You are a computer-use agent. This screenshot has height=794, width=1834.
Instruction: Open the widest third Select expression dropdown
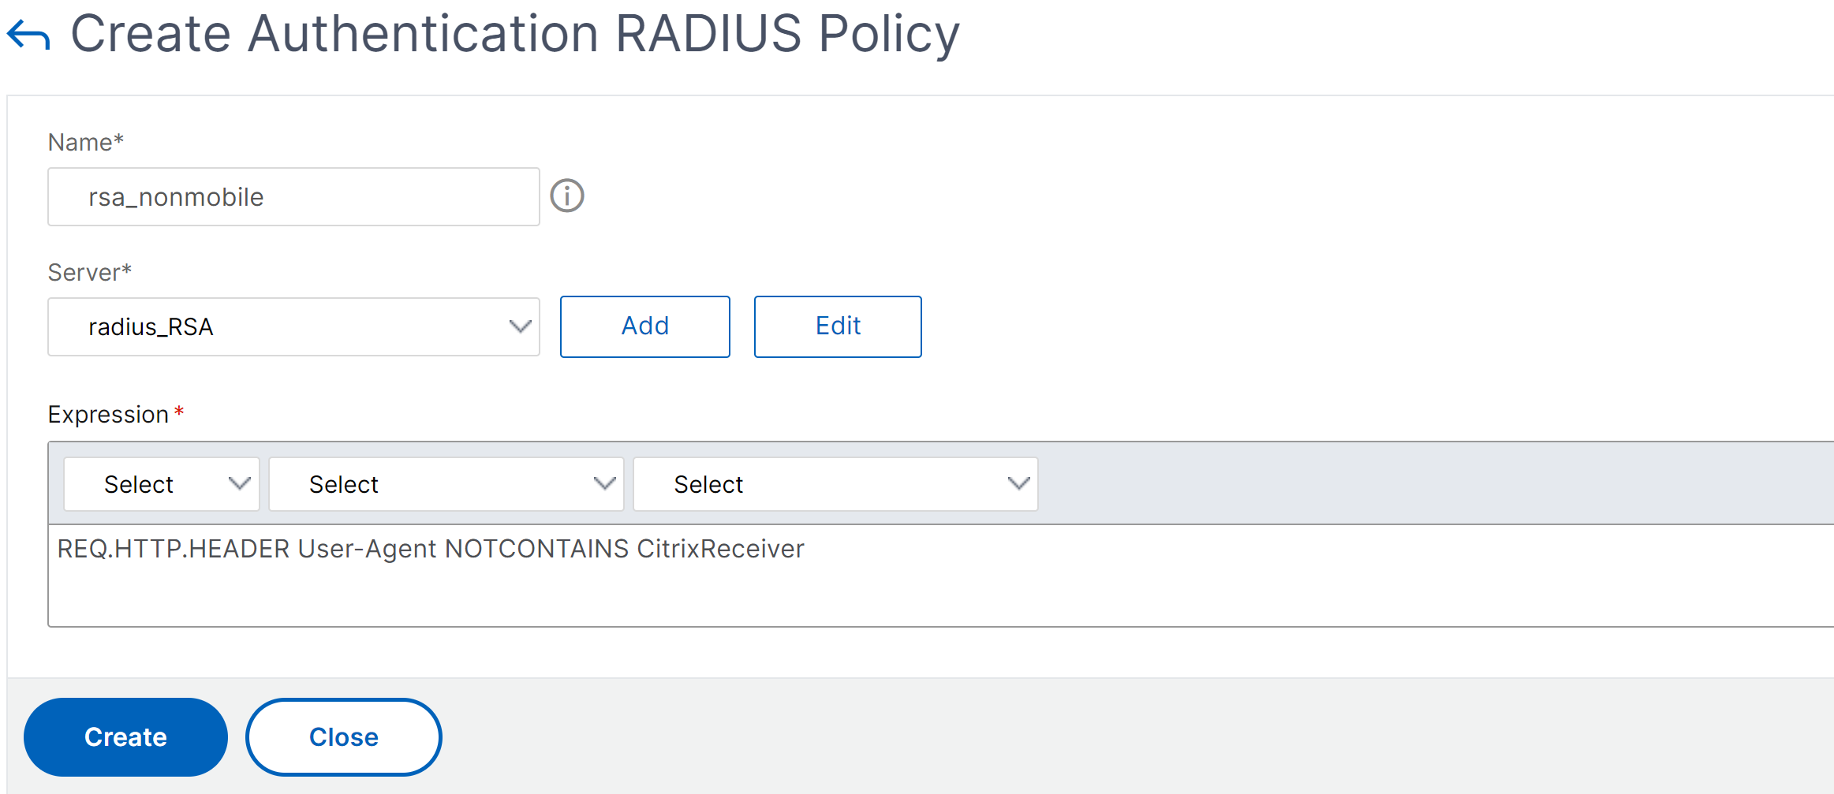(x=835, y=484)
